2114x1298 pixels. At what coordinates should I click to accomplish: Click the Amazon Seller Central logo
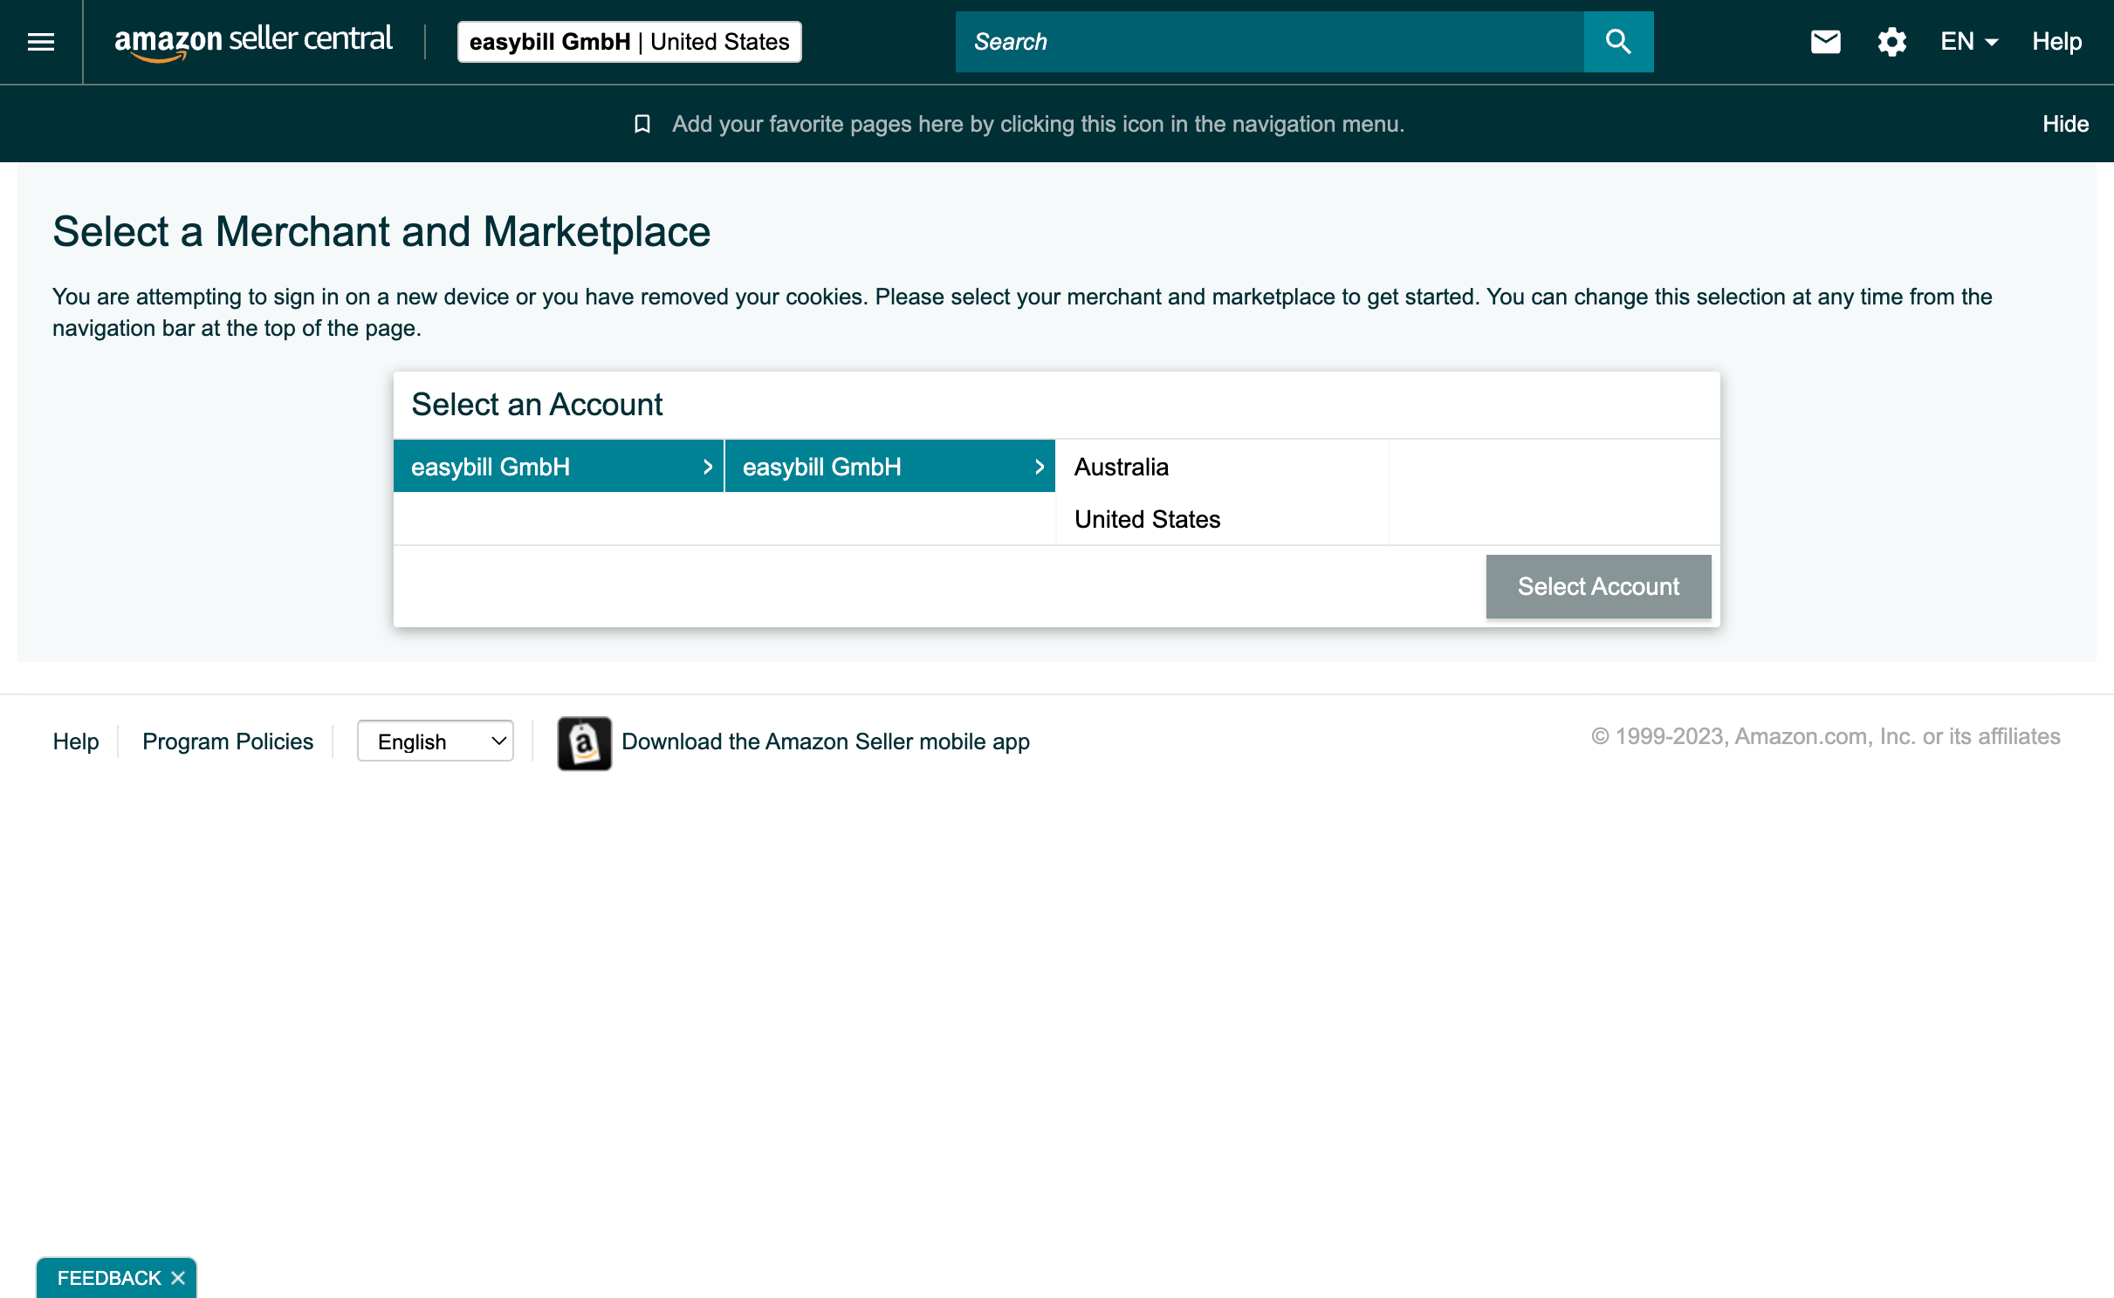(x=253, y=42)
